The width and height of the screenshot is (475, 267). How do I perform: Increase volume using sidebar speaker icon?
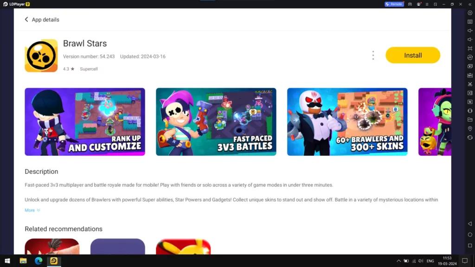click(470, 31)
